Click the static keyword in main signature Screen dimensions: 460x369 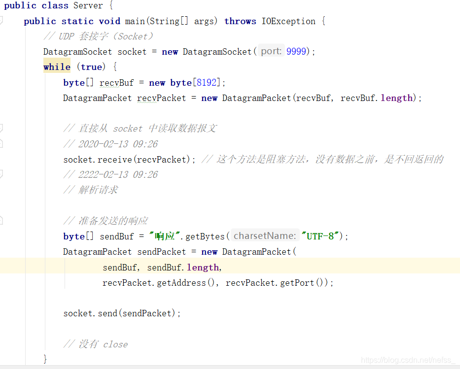77,21
